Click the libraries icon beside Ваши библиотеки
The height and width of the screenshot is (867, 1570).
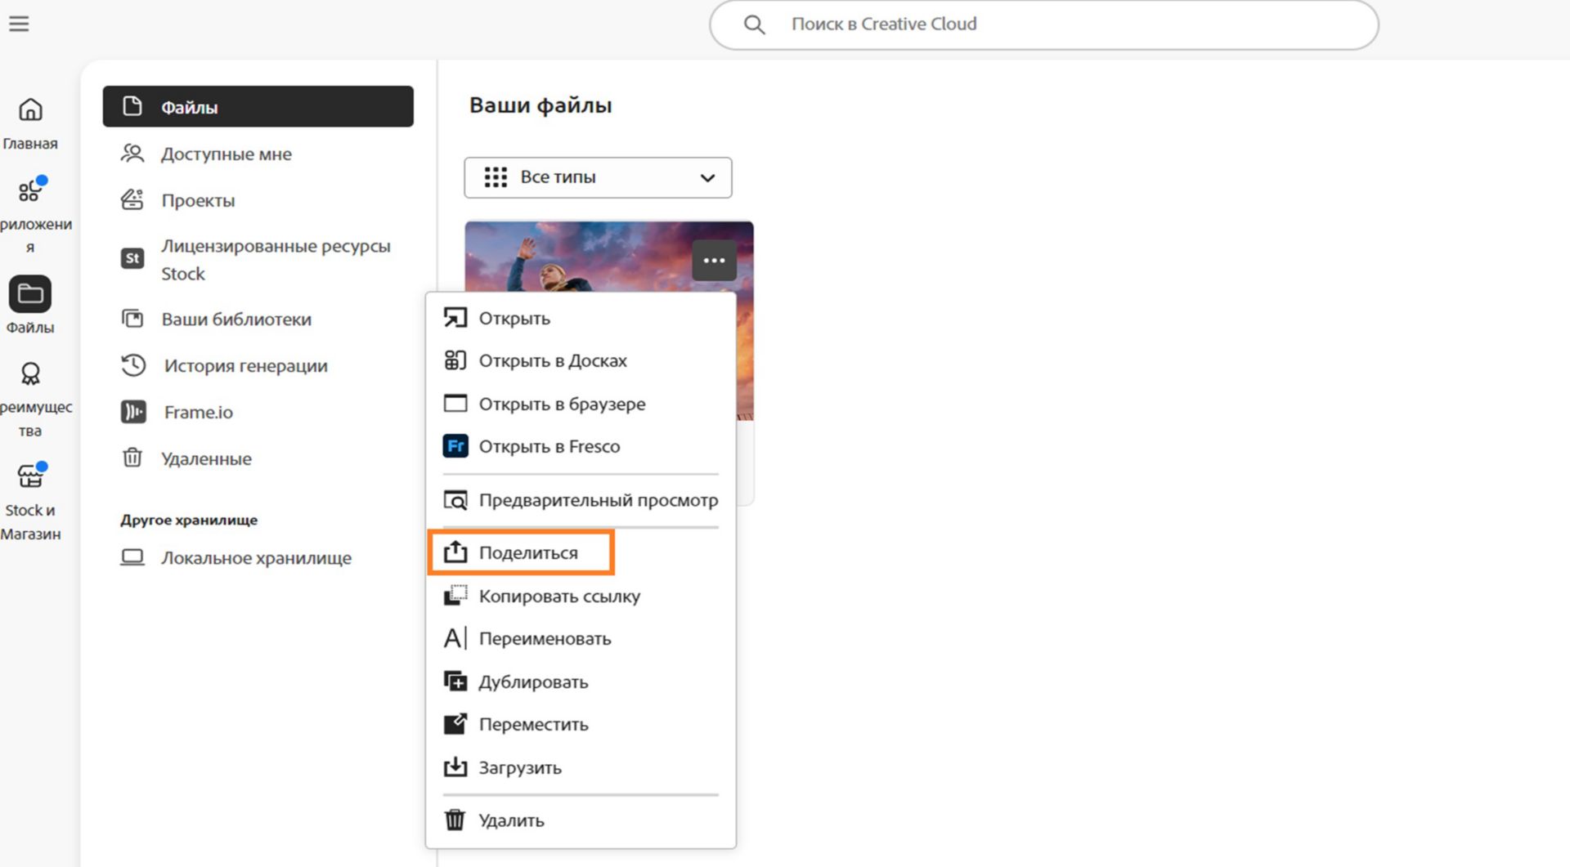[132, 319]
